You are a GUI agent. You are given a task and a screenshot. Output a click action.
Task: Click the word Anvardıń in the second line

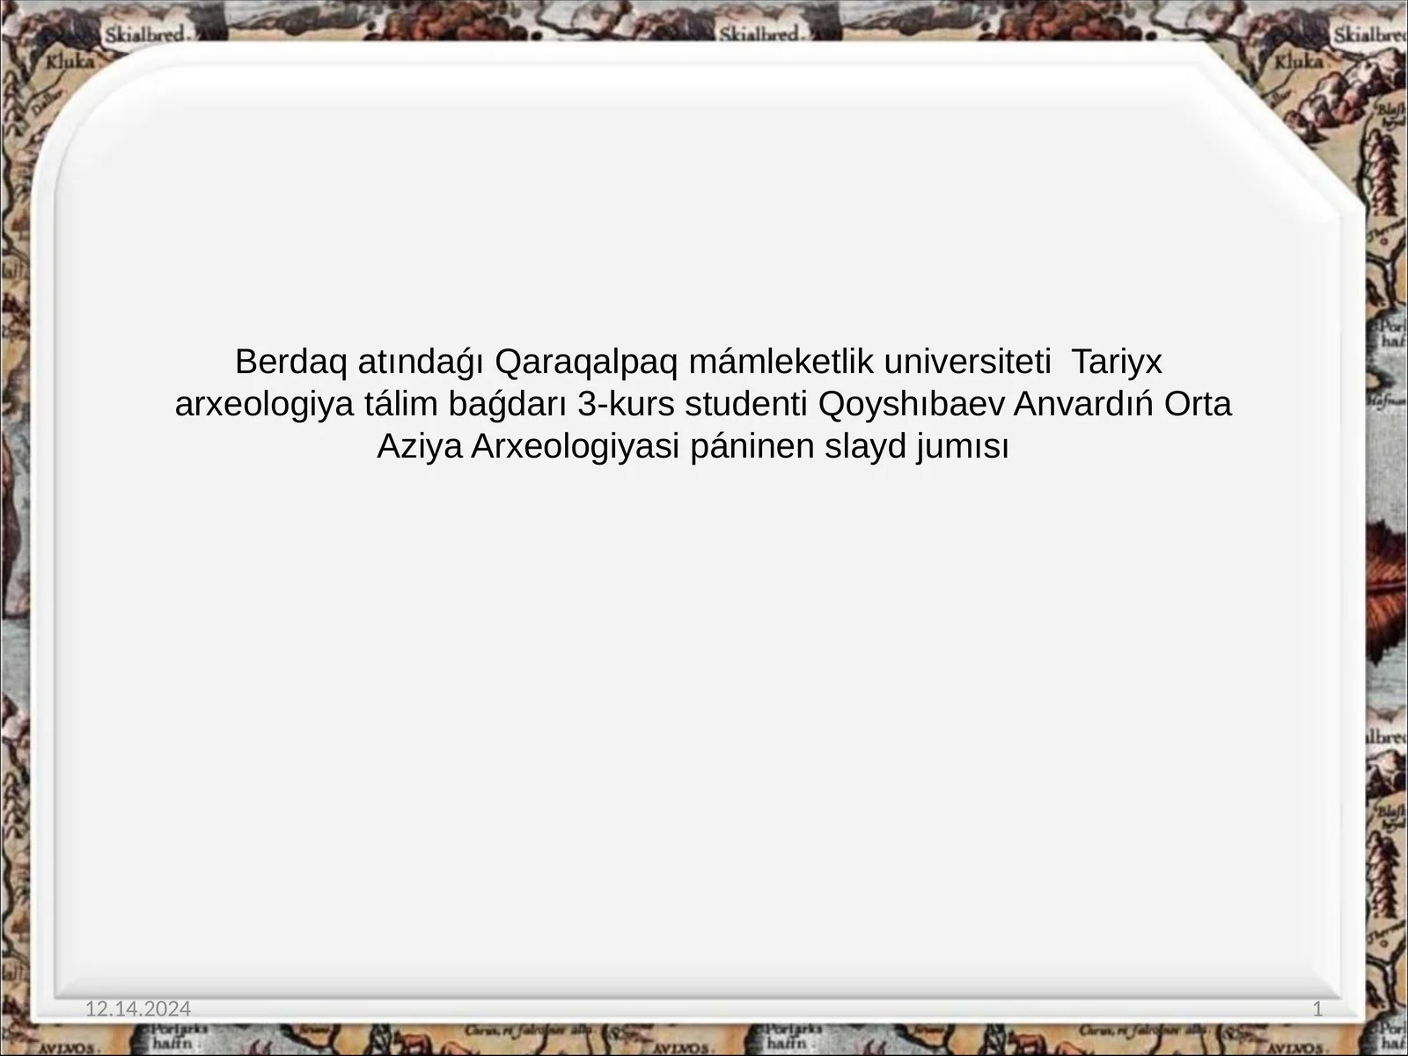coord(1085,405)
